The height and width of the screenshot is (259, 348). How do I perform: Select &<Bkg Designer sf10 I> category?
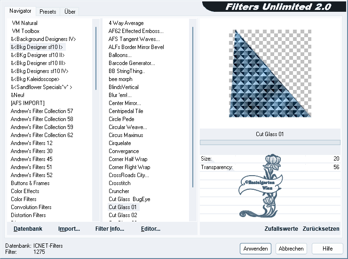37,47
